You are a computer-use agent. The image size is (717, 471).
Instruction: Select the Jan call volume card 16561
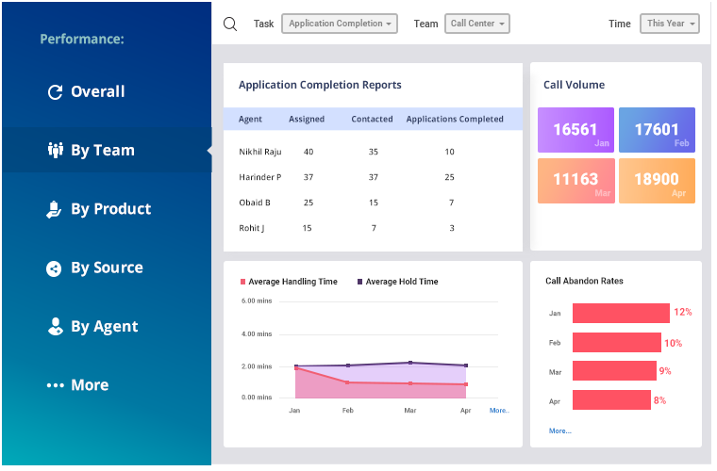click(575, 130)
